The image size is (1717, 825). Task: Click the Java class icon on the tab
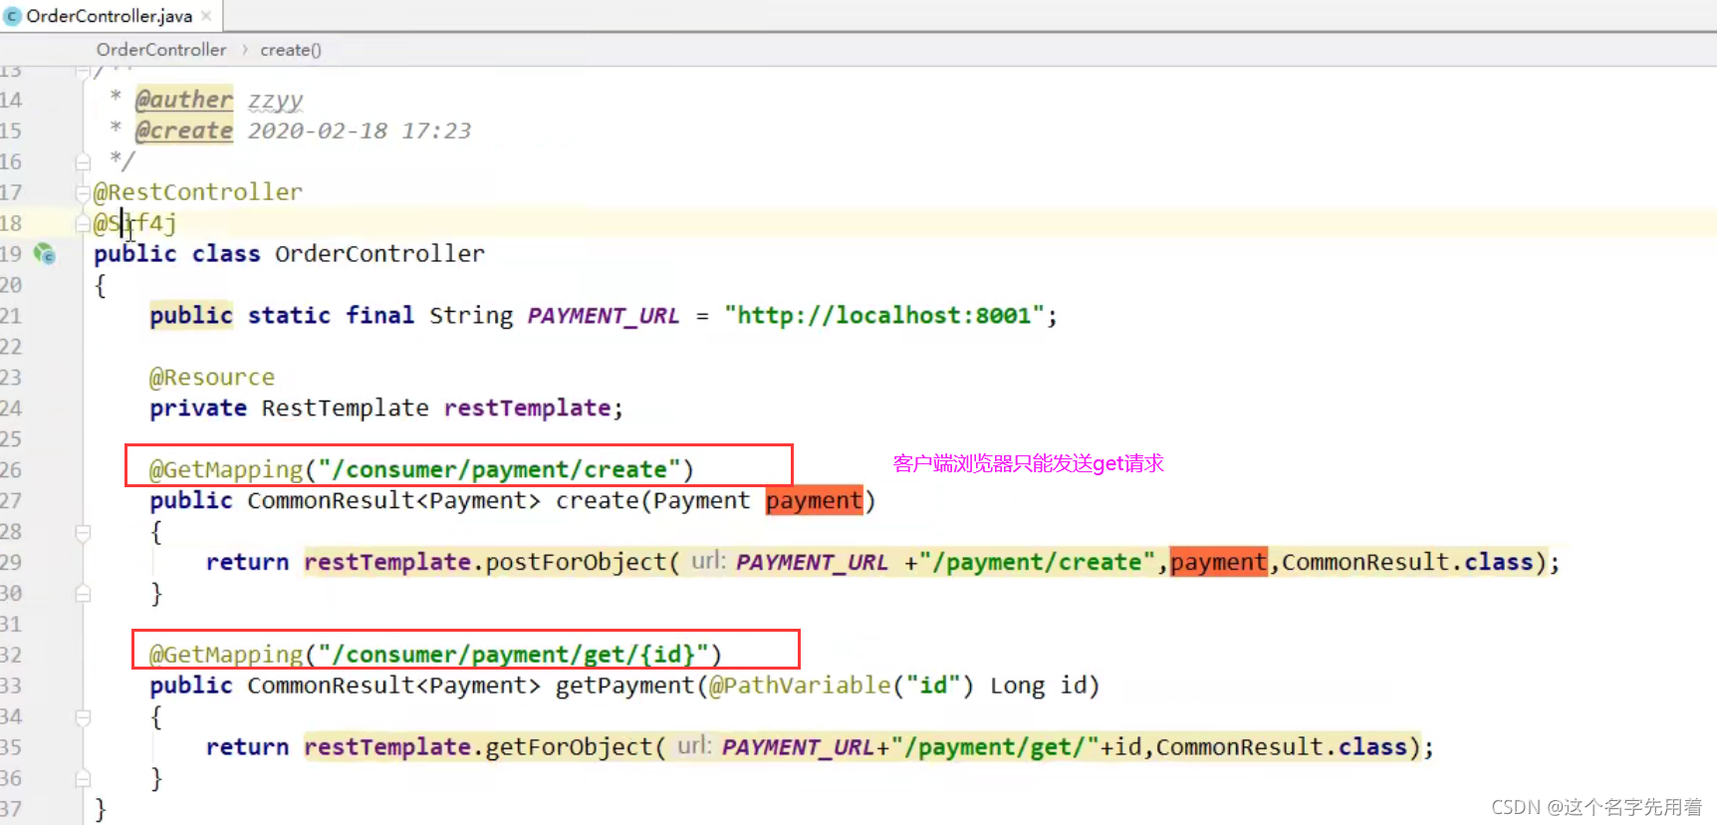tap(13, 16)
